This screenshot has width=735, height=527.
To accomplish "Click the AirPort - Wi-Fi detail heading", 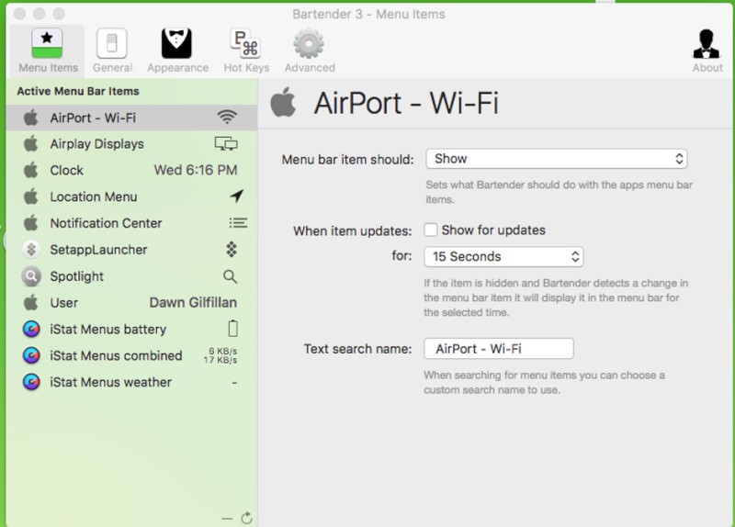I will pos(406,103).
